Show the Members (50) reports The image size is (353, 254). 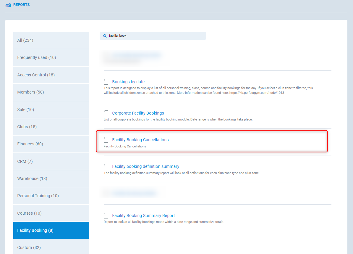pos(51,92)
